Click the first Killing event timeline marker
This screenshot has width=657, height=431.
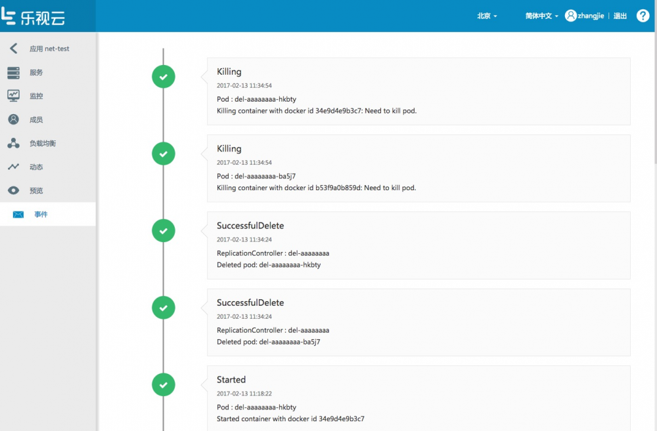point(164,77)
